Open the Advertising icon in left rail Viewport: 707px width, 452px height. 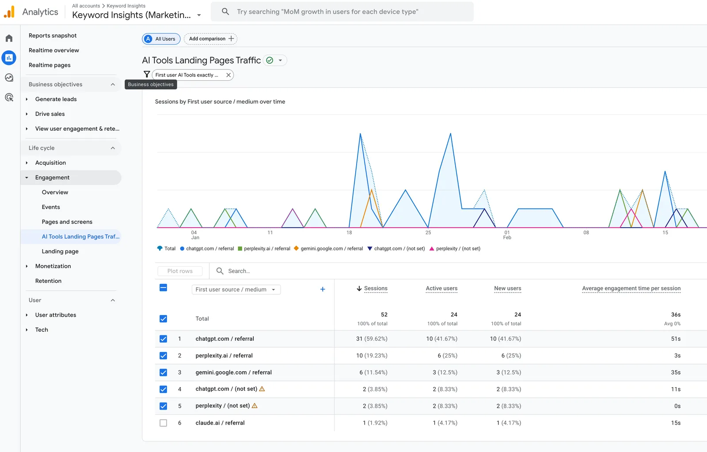point(9,98)
